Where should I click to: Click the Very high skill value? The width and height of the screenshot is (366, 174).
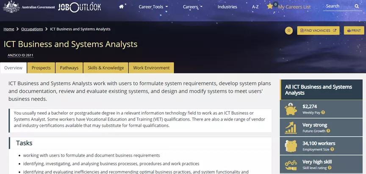pos(317,162)
